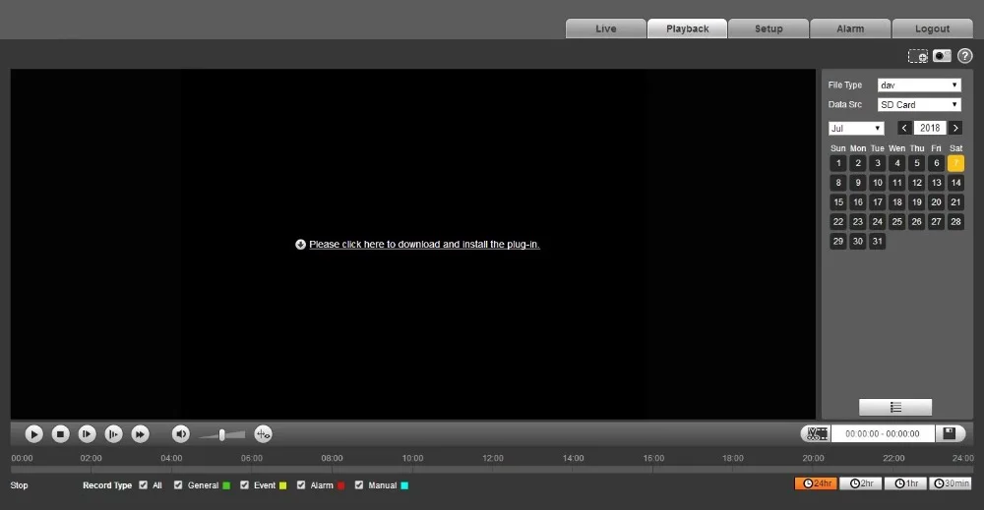Toggle the Alarm record type checkbox
Screen dimensions: 984x510
point(301,484)
